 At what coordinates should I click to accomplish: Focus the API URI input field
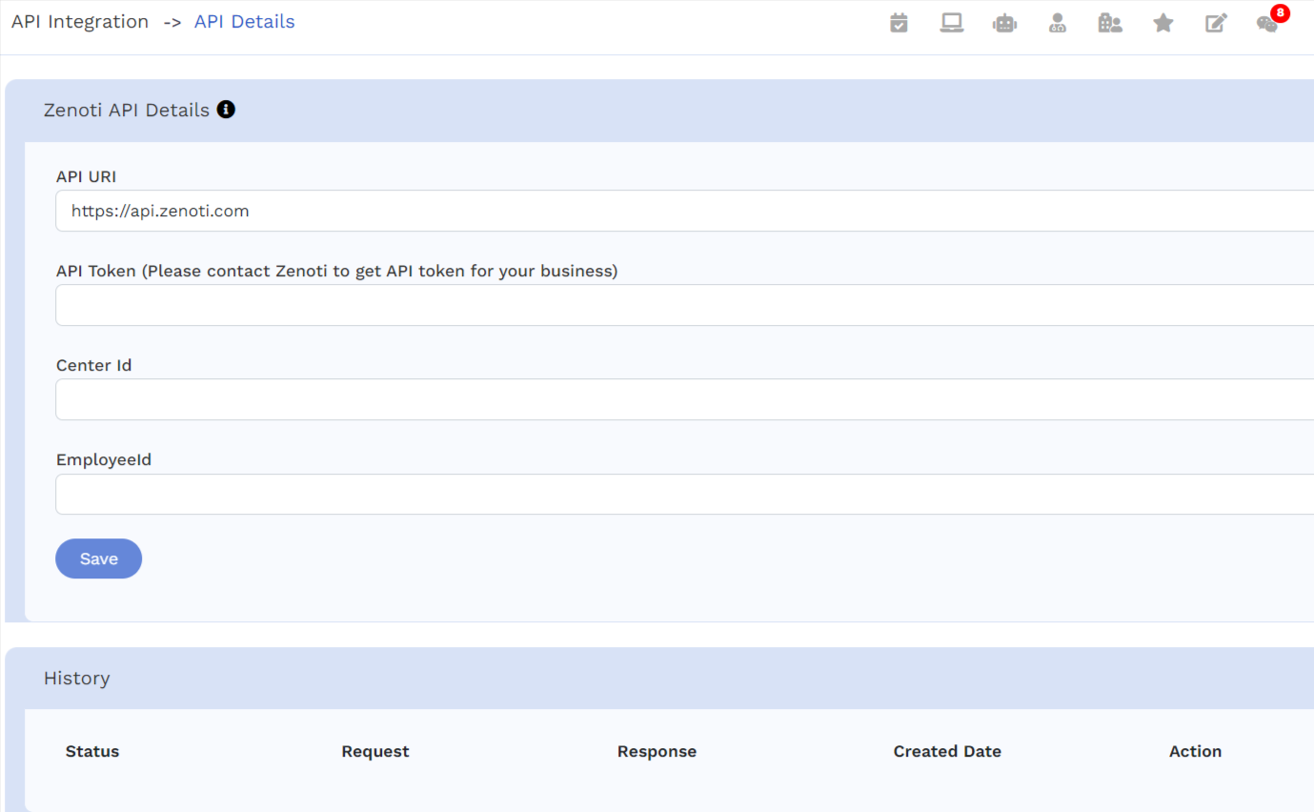[x=684, y=211]
